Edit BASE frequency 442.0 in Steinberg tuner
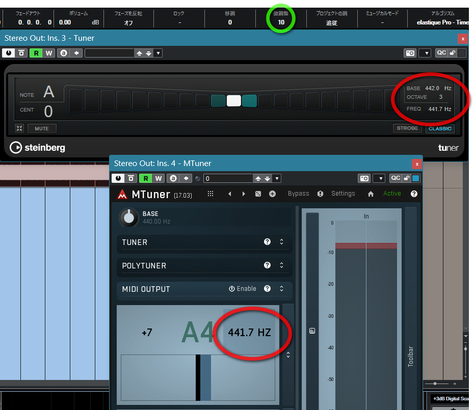 [x=432, y=88]
